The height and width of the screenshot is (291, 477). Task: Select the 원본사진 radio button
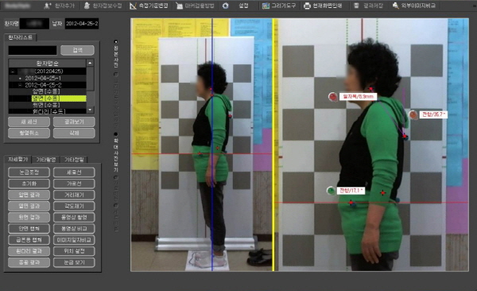pos(115,41)
